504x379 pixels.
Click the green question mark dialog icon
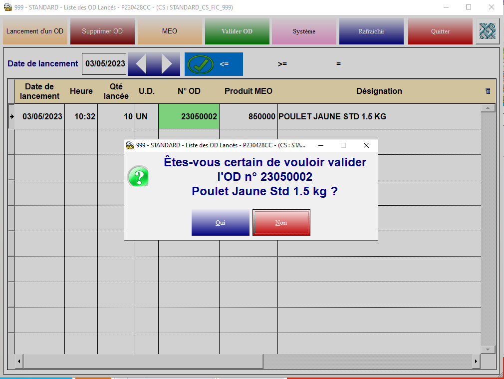pyautogui.click(x=138, y=177)
